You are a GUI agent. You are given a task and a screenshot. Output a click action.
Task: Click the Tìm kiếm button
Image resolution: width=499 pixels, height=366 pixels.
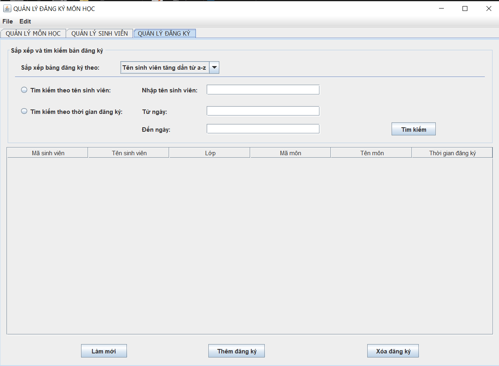tap(413, 129)
